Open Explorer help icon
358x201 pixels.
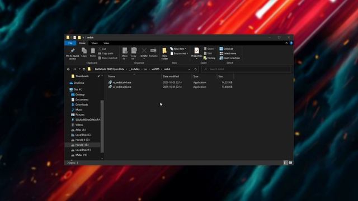click(x=291, y=43)
